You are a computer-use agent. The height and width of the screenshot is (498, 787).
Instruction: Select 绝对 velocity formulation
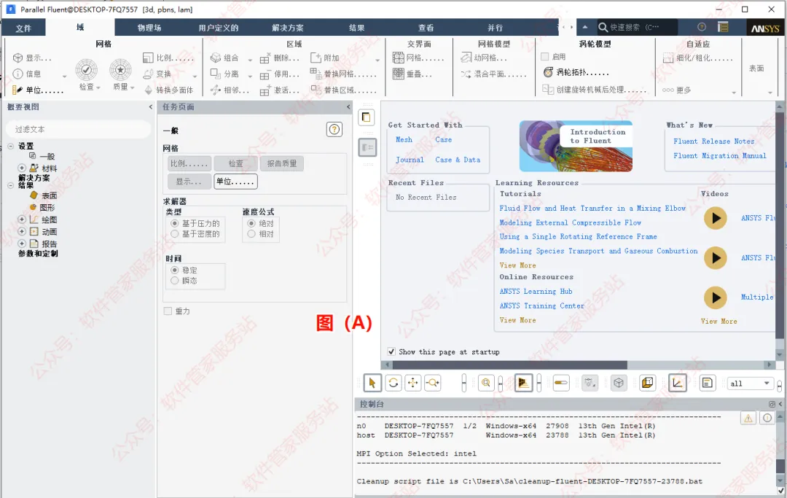pyautogui.click(x=251, y=223)
